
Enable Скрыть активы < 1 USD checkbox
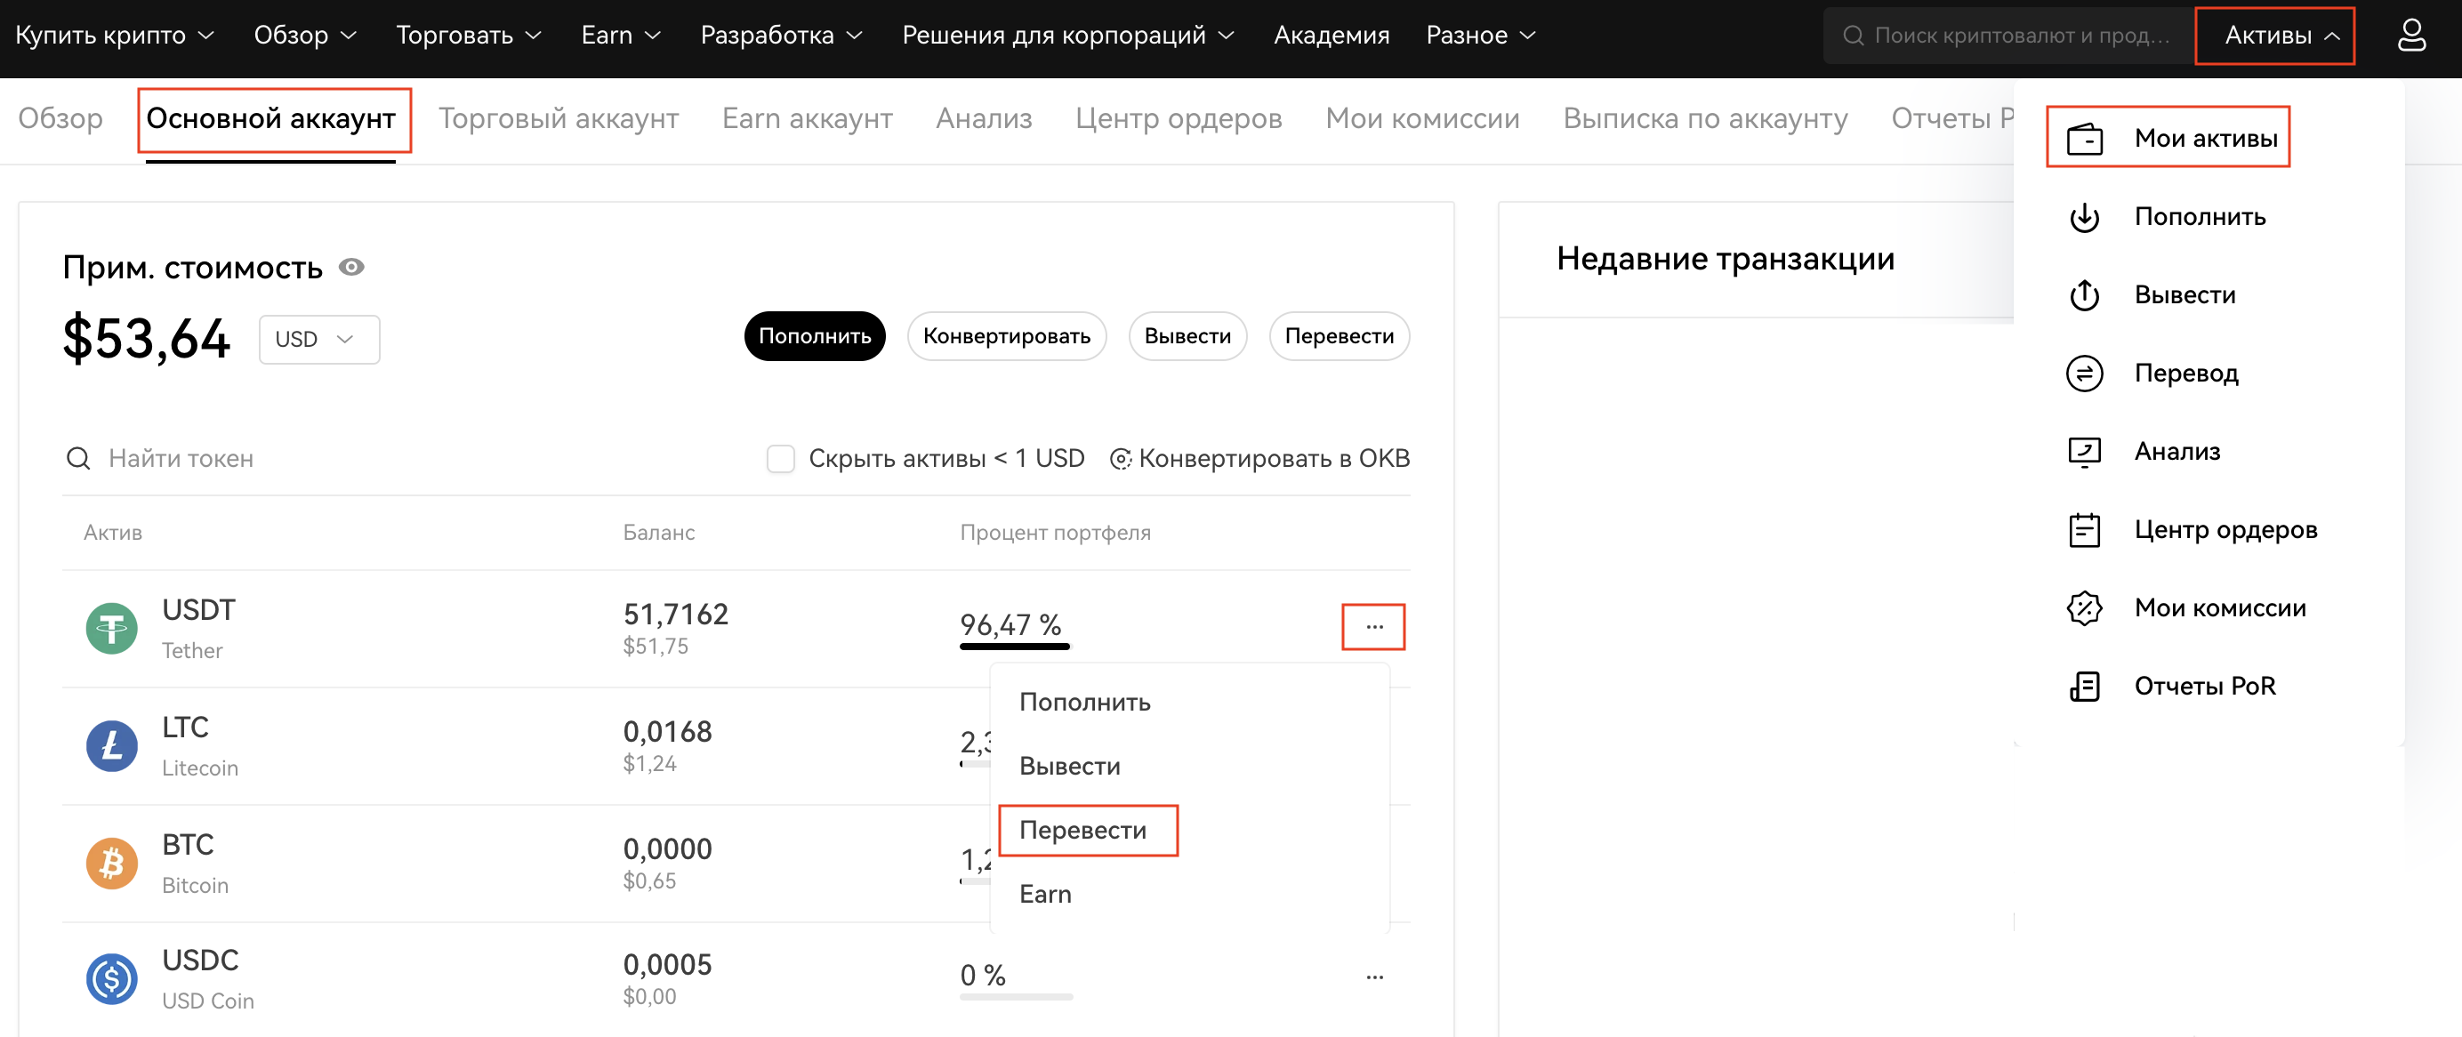tap(781, 459)
